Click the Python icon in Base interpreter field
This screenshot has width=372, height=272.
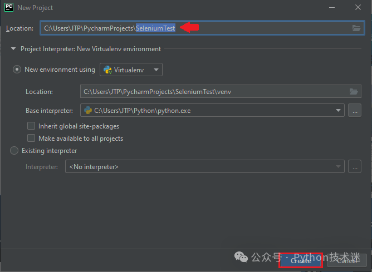point(88,110)
